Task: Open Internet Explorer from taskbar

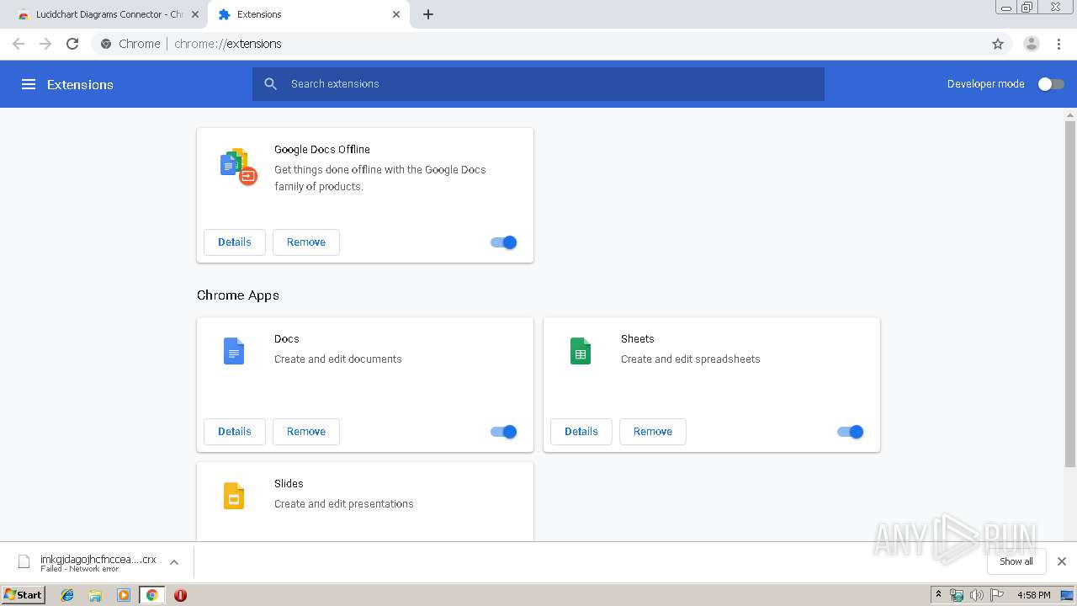Action: (x=67, y=595)
